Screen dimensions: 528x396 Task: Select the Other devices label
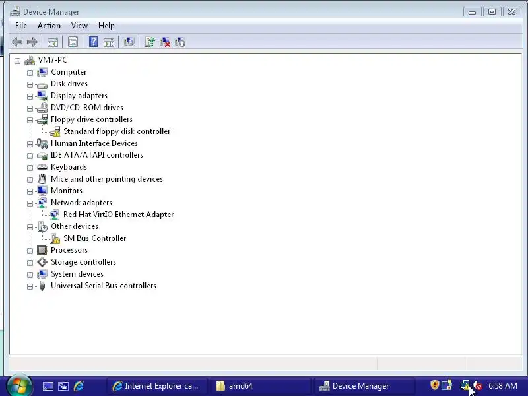point(75,226)
